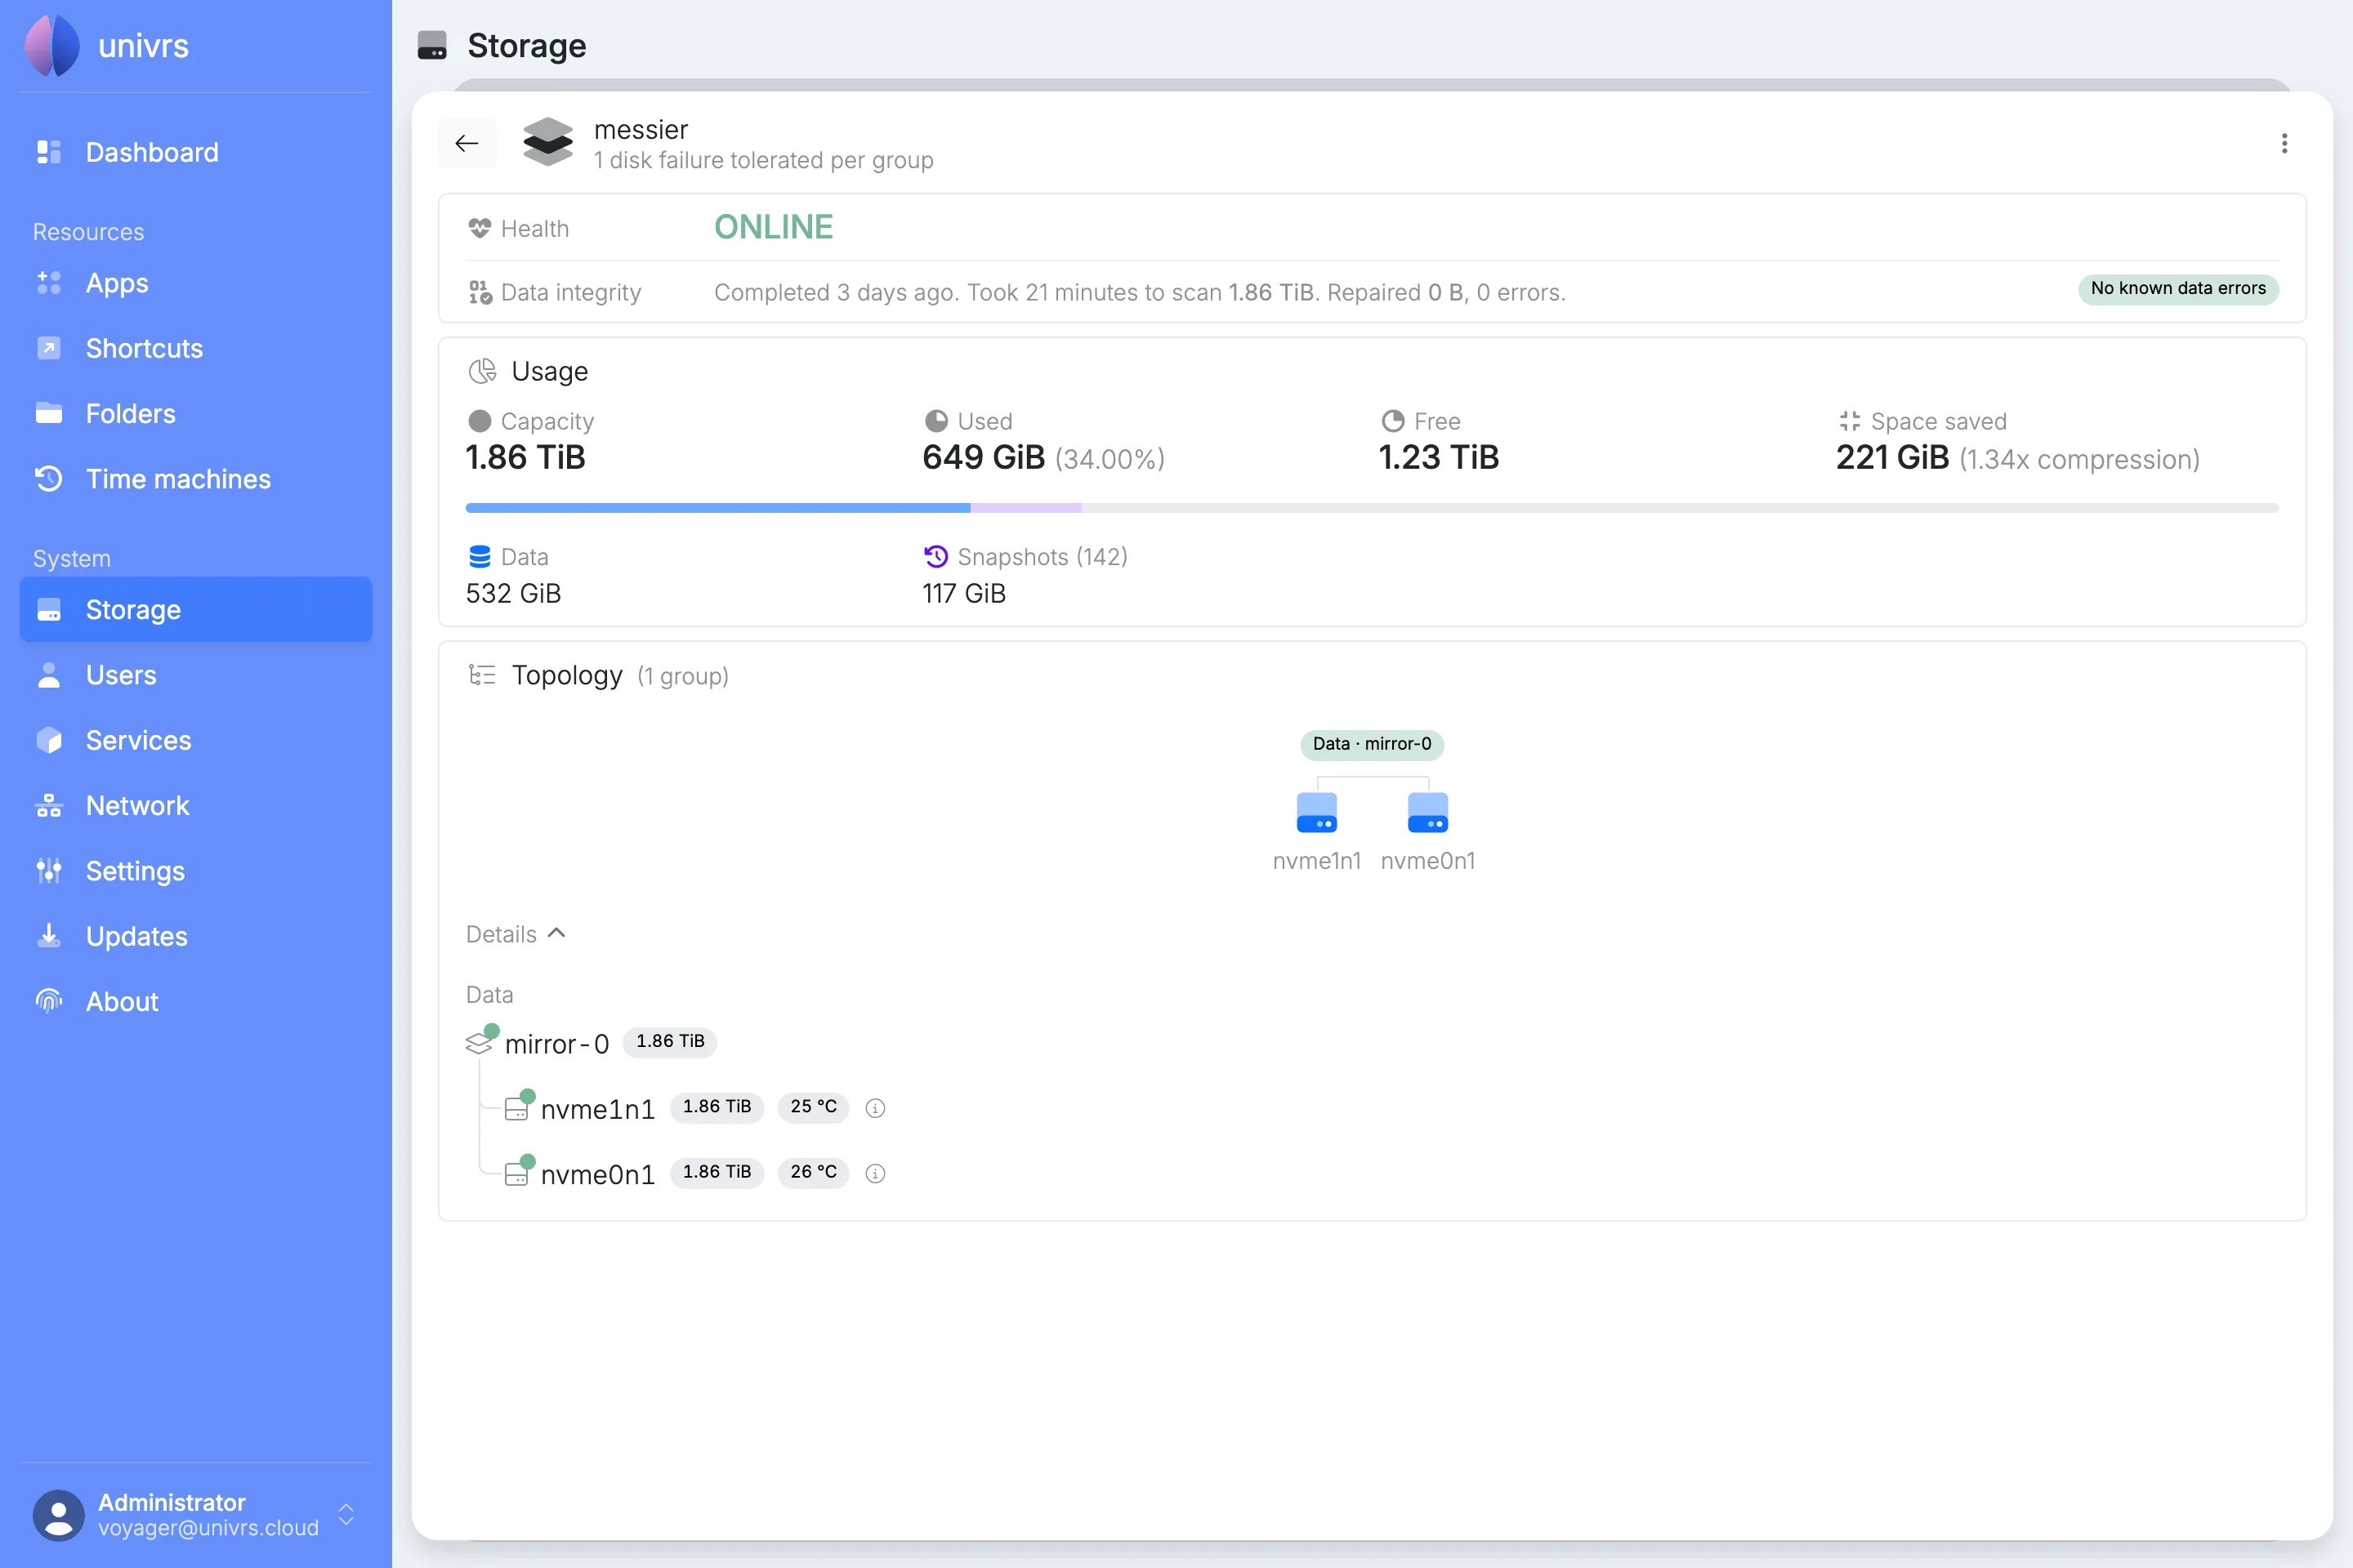Viewport: 2353px width, 1568px height.
Task: Click the blue data segment of usage bar
Action: (x=717, y=508)
